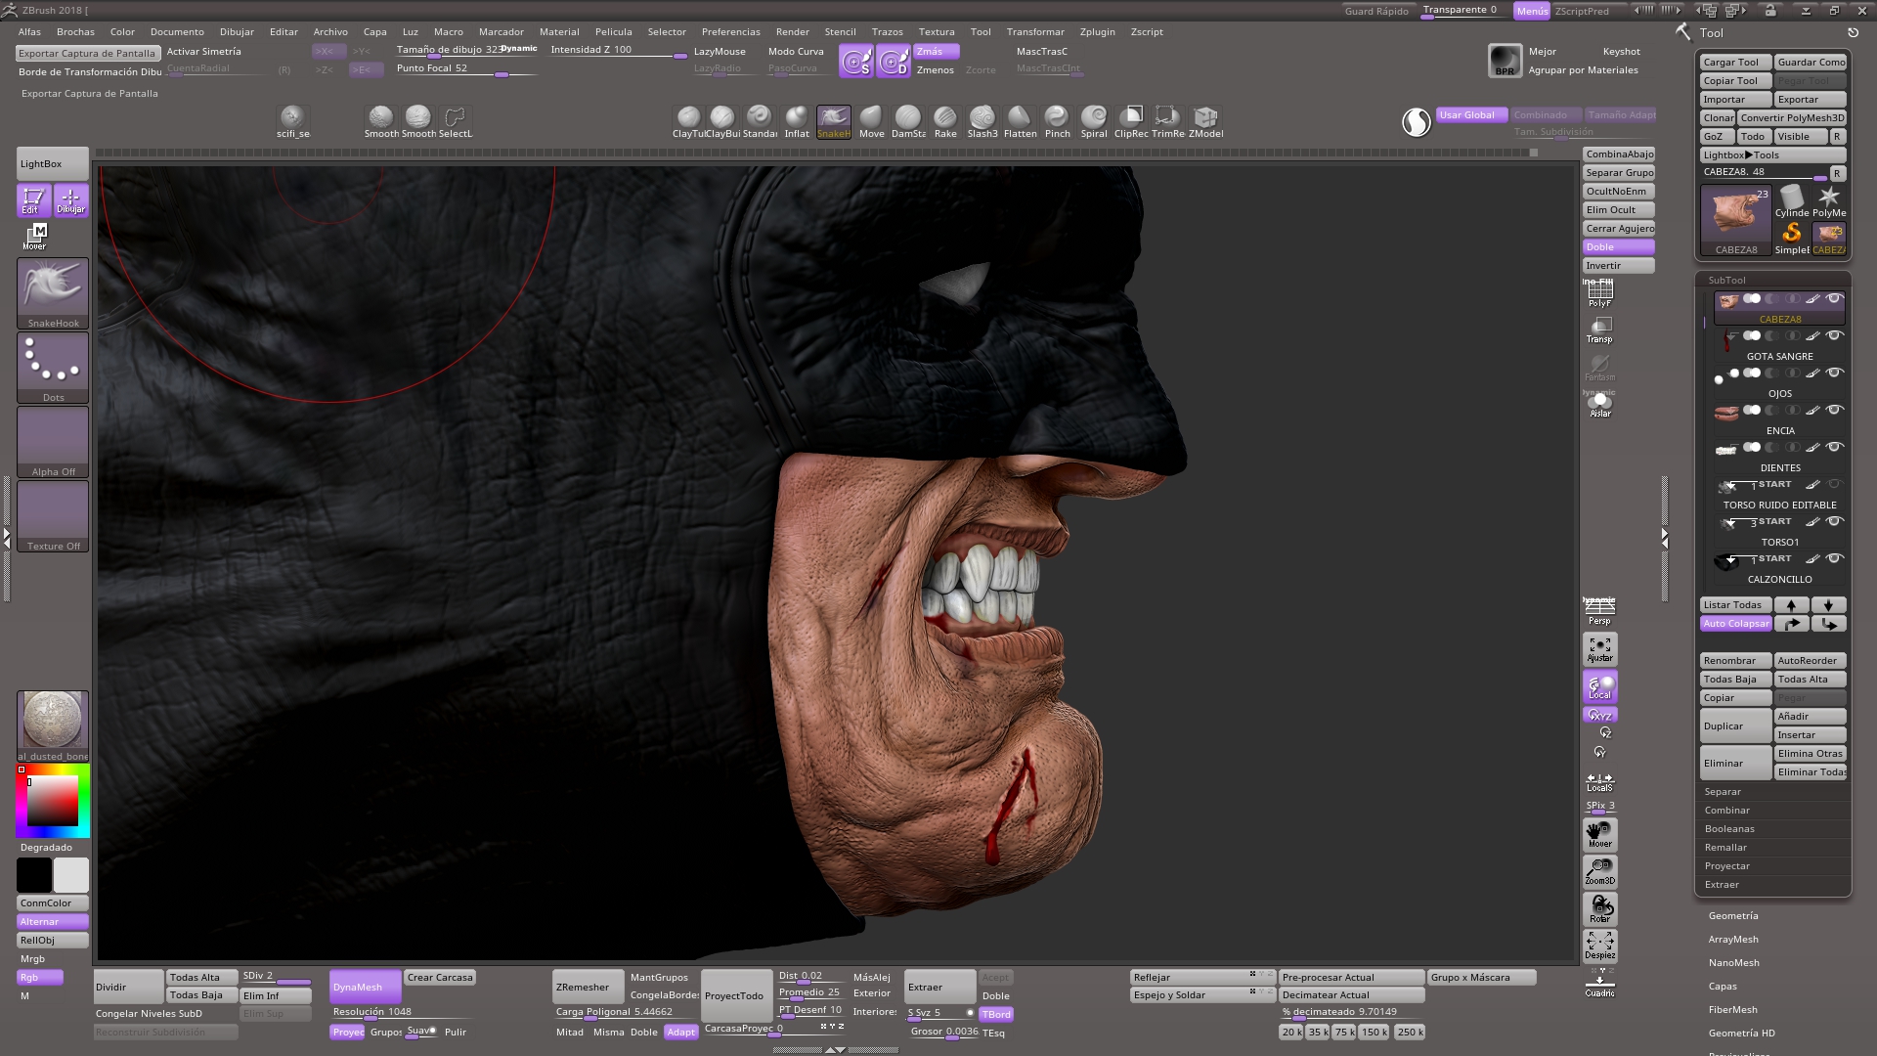Select the ClipRect brush icon
The image size is (1877, 1056).
[1131, 121]
